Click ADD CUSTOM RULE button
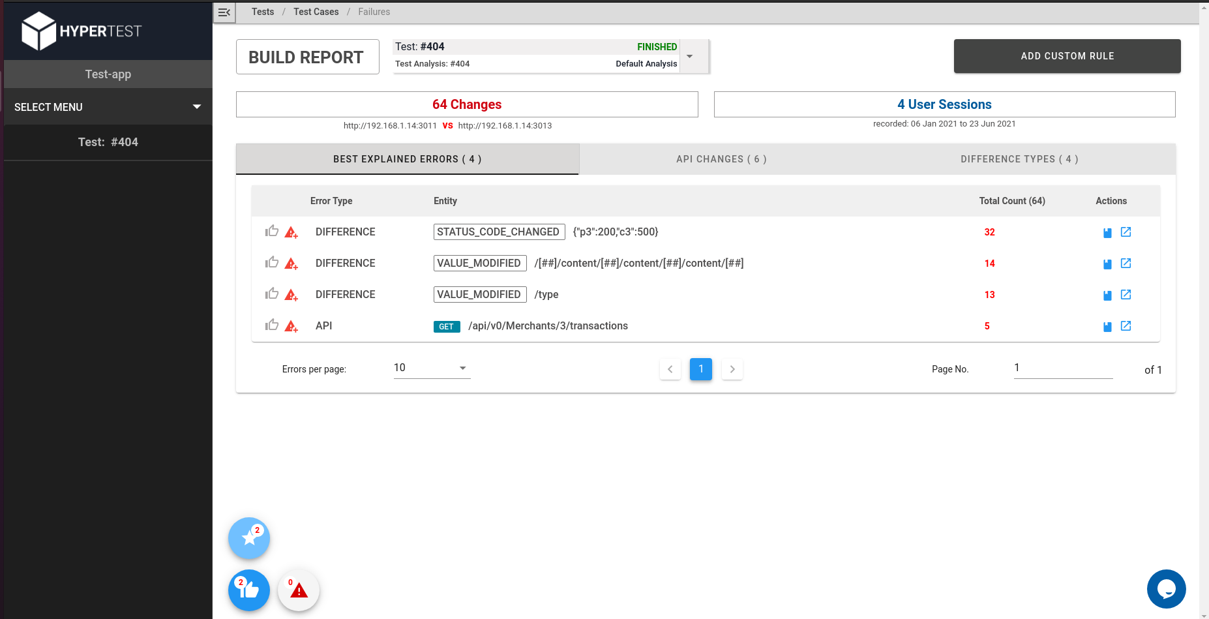The height and width of the screenshot is (619, 1209). [1067, 56]
